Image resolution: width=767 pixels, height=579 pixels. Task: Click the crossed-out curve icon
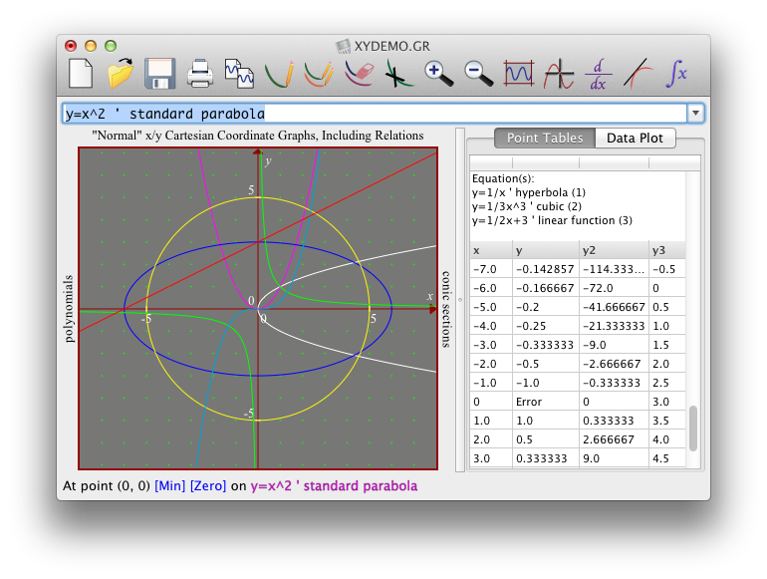click(398, 74)
